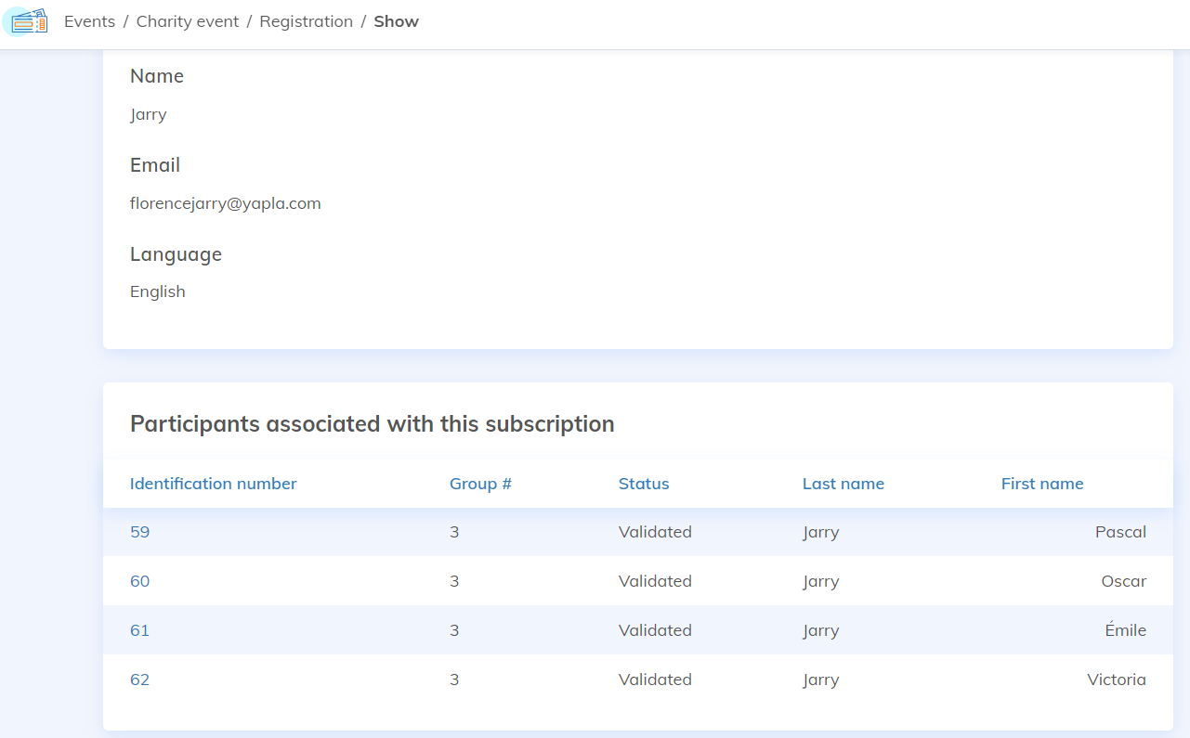This screenshot has height=738, width=1190.
Task: View participant number 62
Action: point(139,680)
